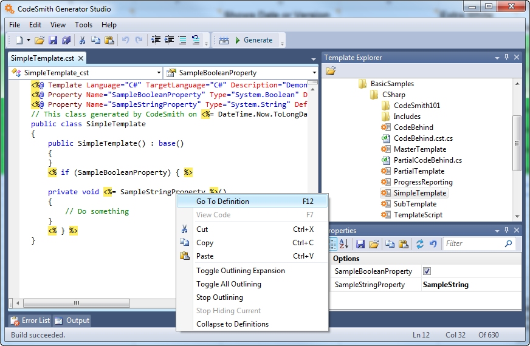Open the Output tab
This screenshot has width=530, height=346.
(x=72, y=321)
